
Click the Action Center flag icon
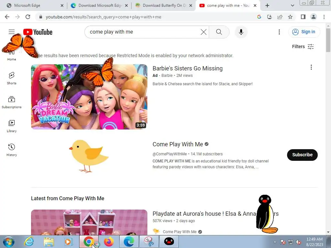click(283, 242)
